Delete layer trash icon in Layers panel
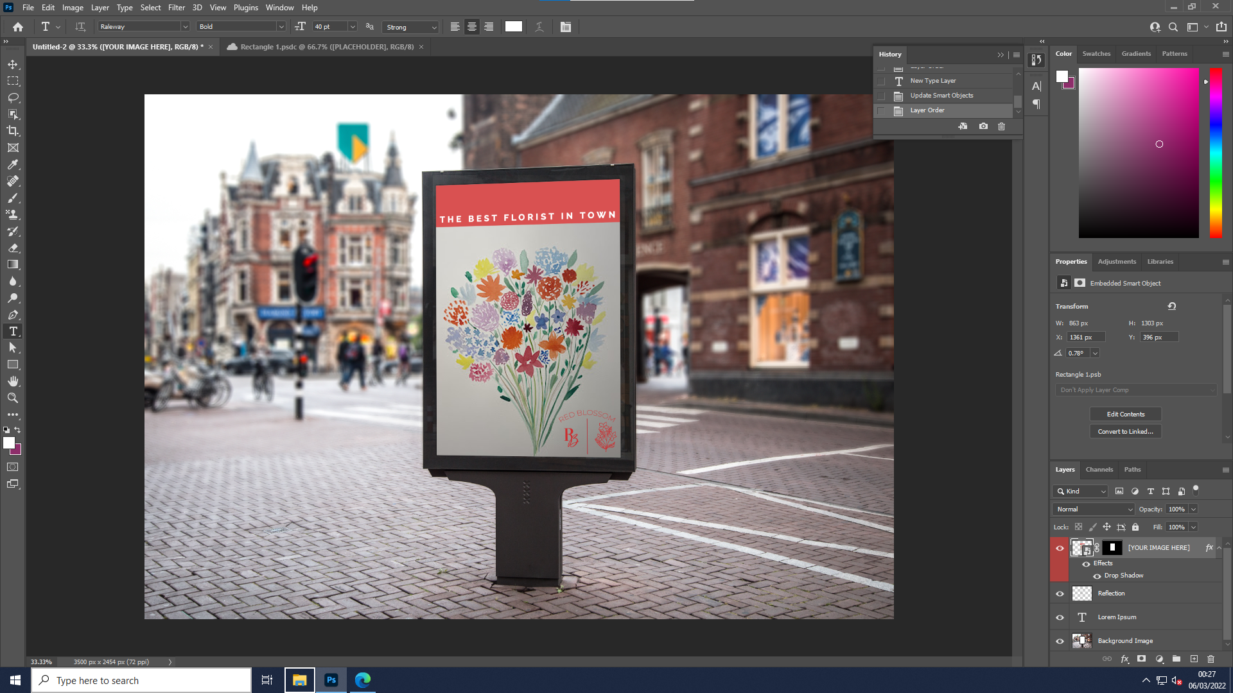The image size is (1233, 693). pyautogui.click(x=1211, y=659)
